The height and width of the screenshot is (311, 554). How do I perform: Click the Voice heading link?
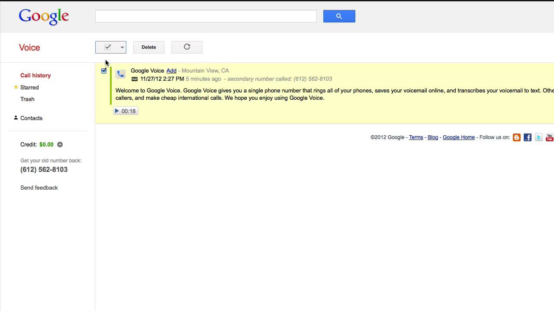click(29, 48)
